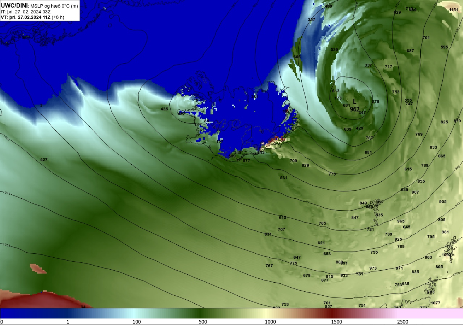Viewport: 463px width, 325px height.
Task: Click the height value 701
Action: (x=426, y=38)
